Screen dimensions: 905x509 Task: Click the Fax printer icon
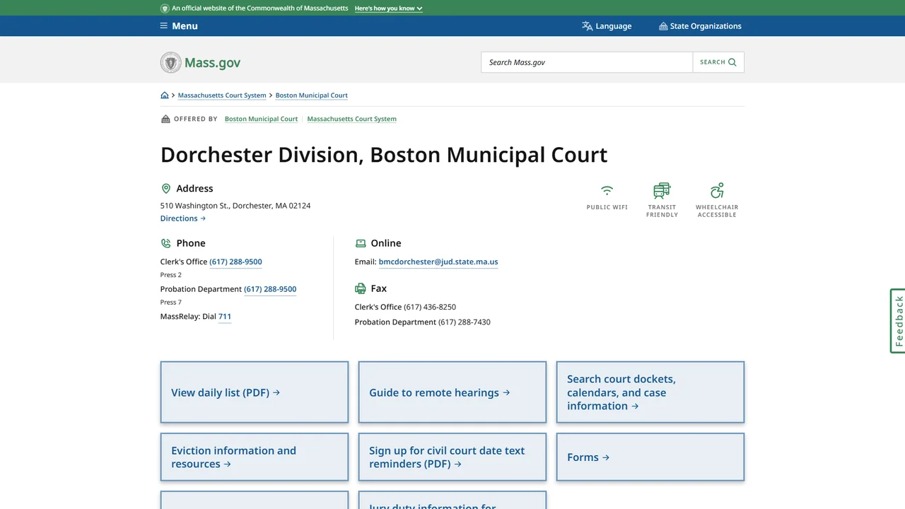pyautogui.click(x=361, y=288)
